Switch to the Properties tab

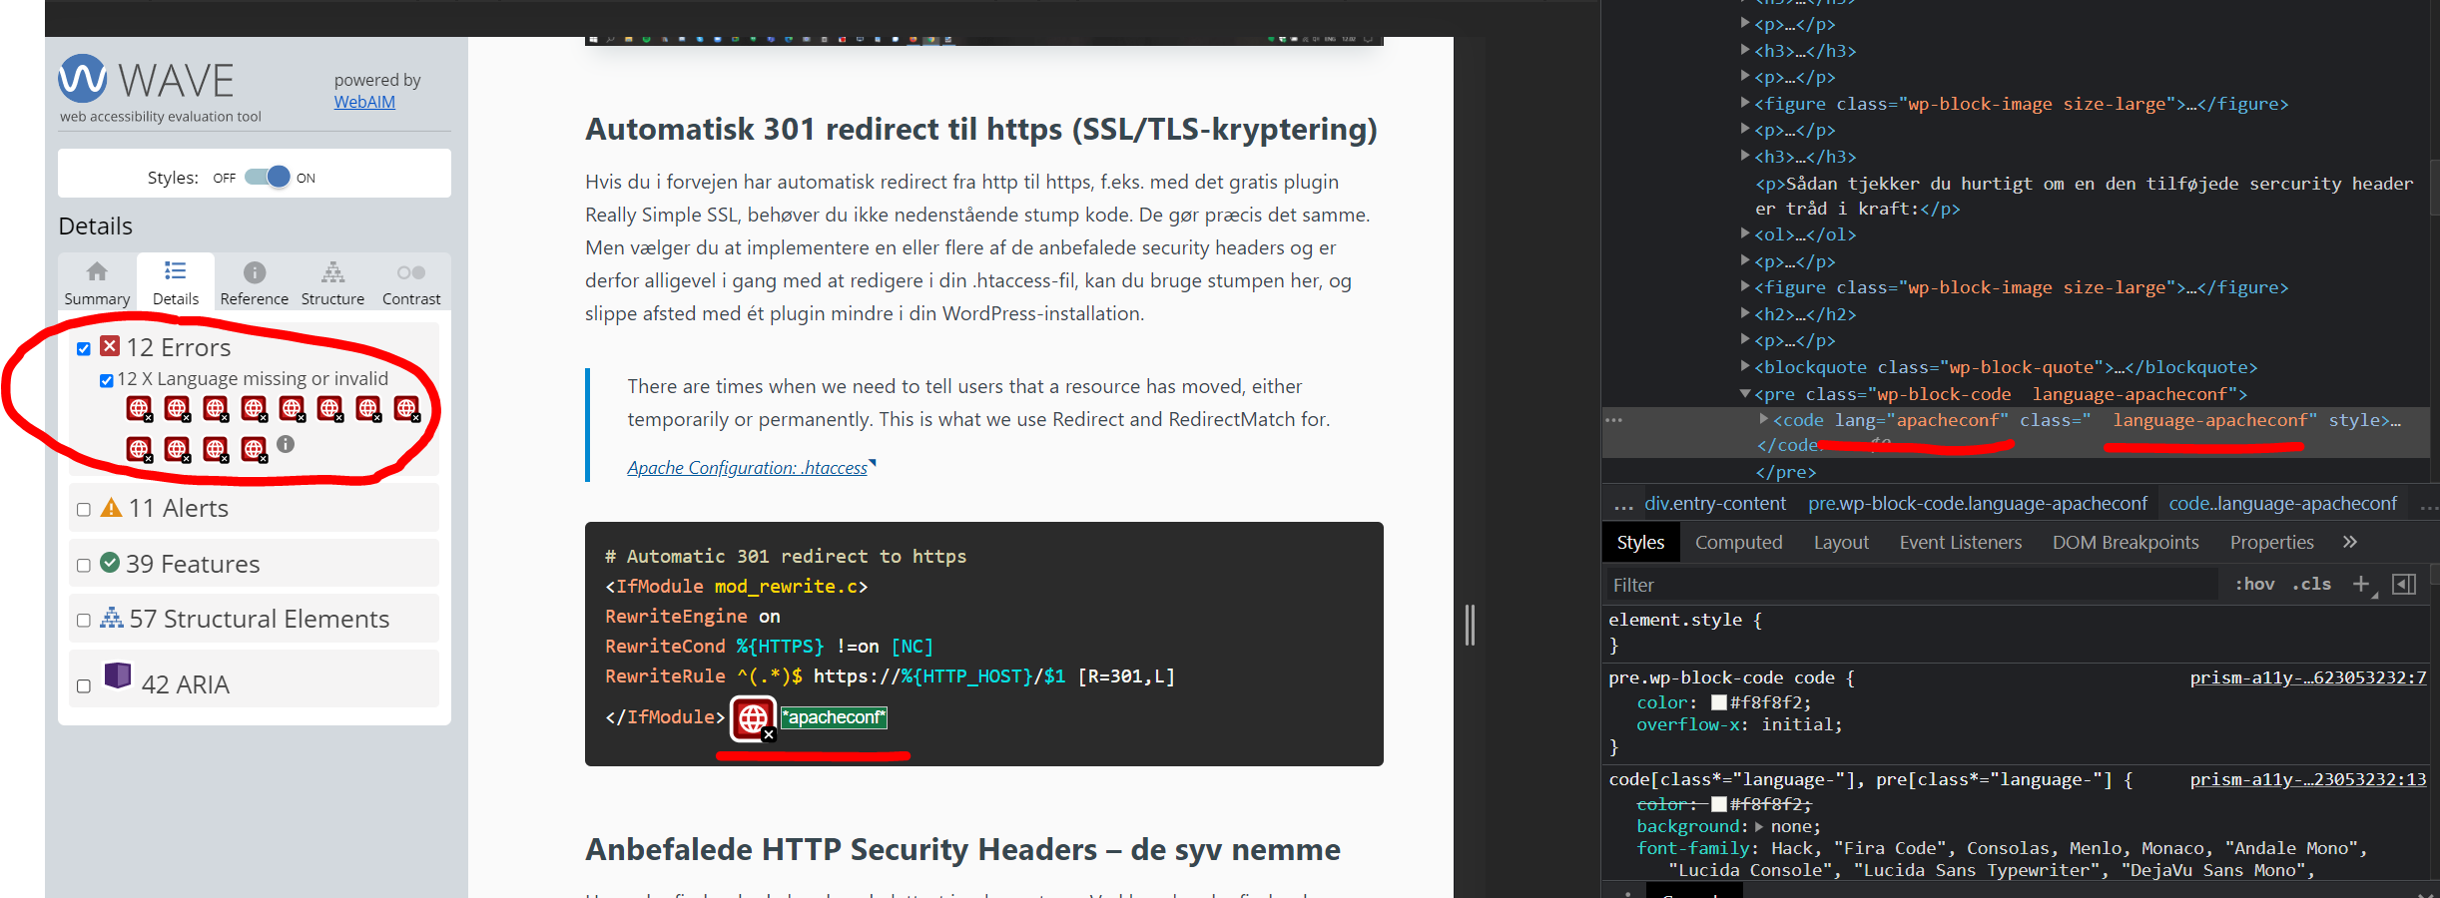coord(2272,542)
